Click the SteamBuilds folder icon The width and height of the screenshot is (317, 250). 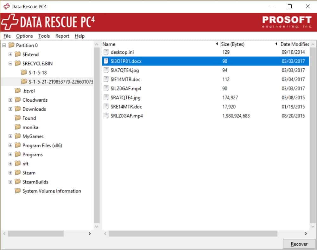[18, 182]
